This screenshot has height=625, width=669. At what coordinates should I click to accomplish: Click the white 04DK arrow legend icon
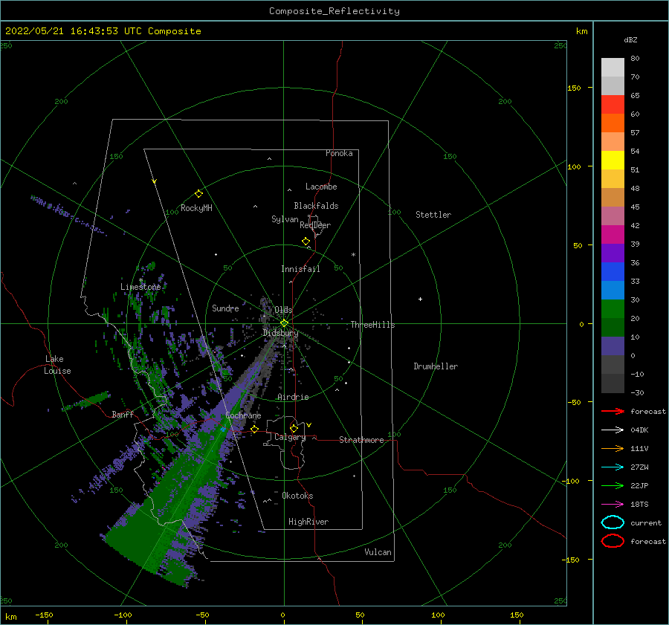613,430
